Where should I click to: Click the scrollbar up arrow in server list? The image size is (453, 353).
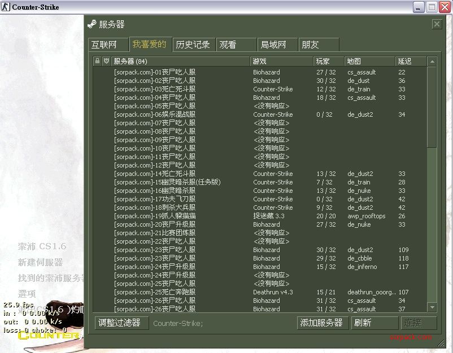coord(432,61)
